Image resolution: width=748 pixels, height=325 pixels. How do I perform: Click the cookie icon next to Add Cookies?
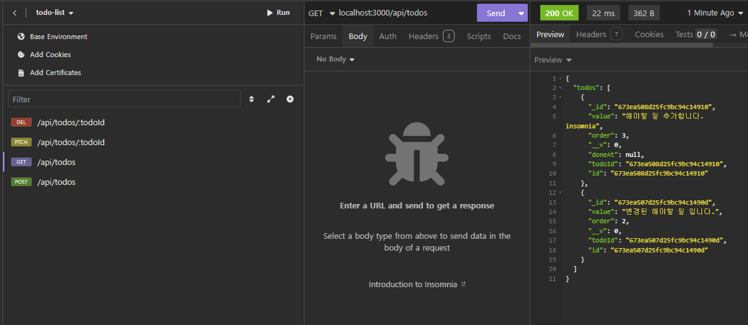point(21,55)
